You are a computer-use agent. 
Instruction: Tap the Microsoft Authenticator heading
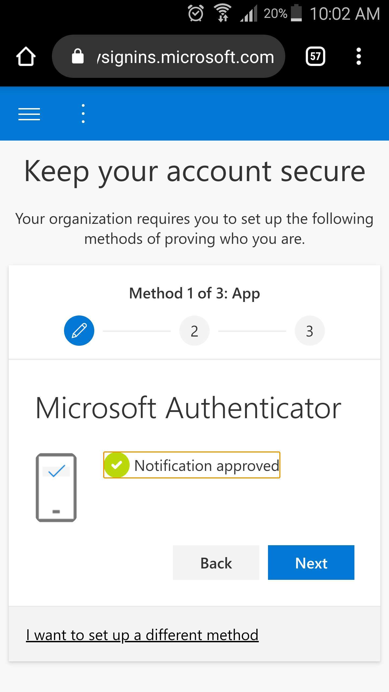click(189, 408)
